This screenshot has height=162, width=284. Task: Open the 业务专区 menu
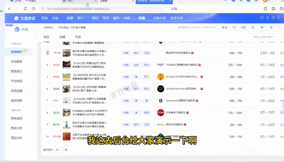tap(176, 18)
